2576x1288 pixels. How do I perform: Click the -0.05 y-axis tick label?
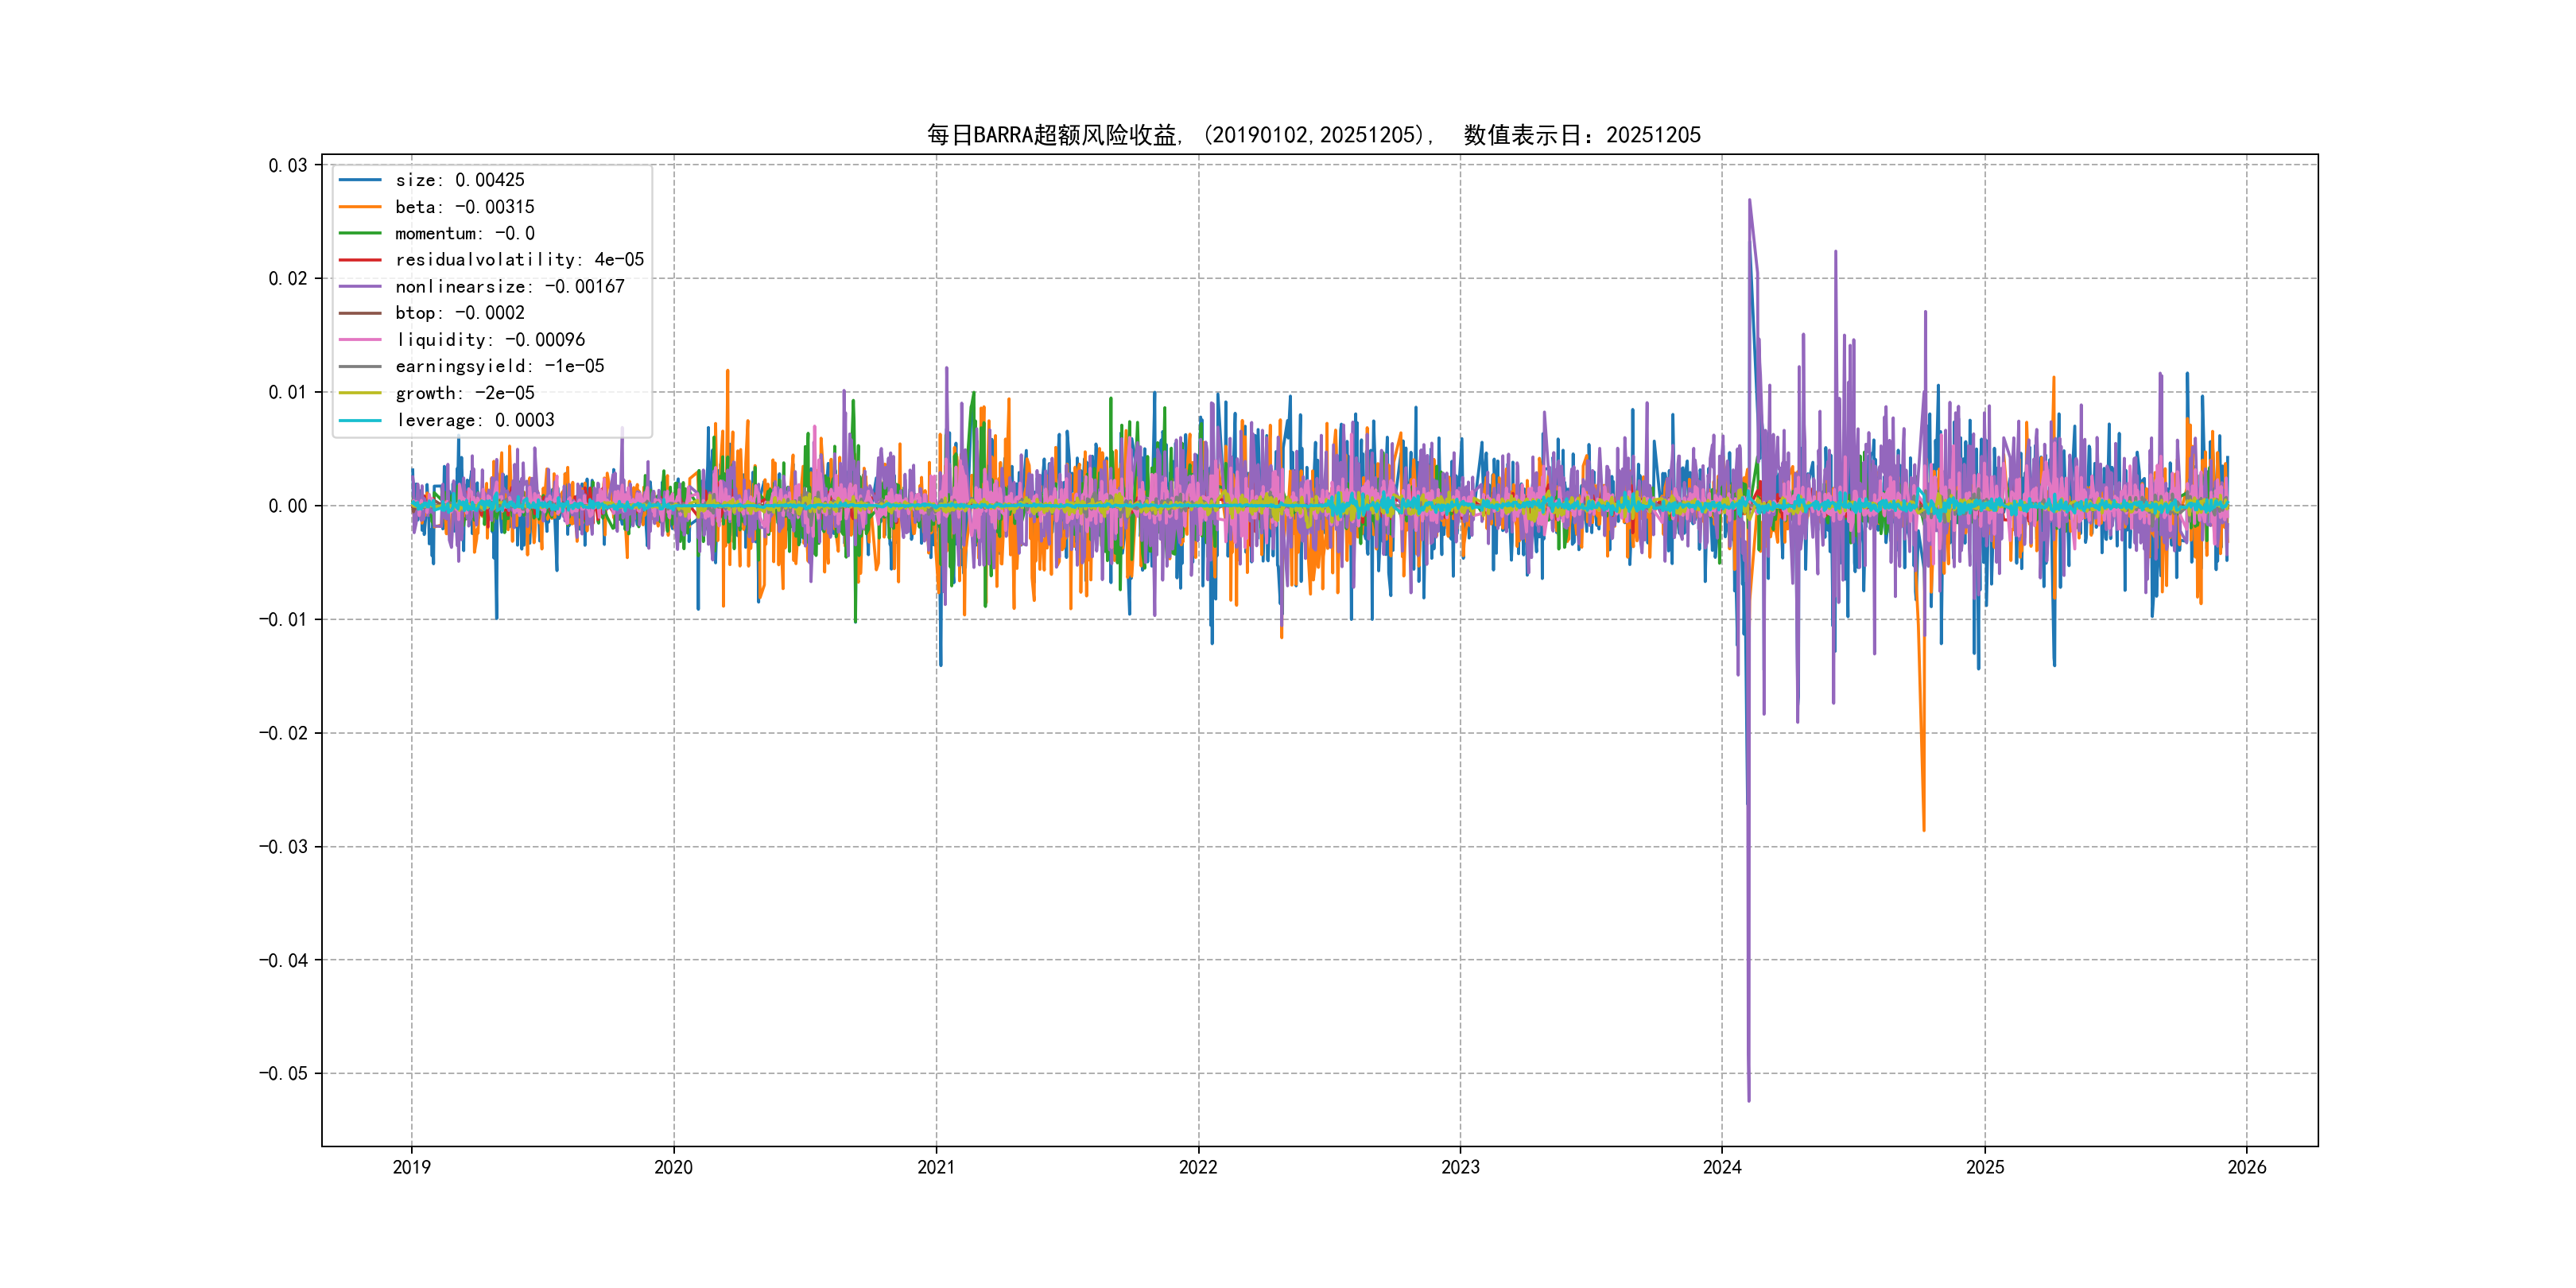(x=283, y=1073)
